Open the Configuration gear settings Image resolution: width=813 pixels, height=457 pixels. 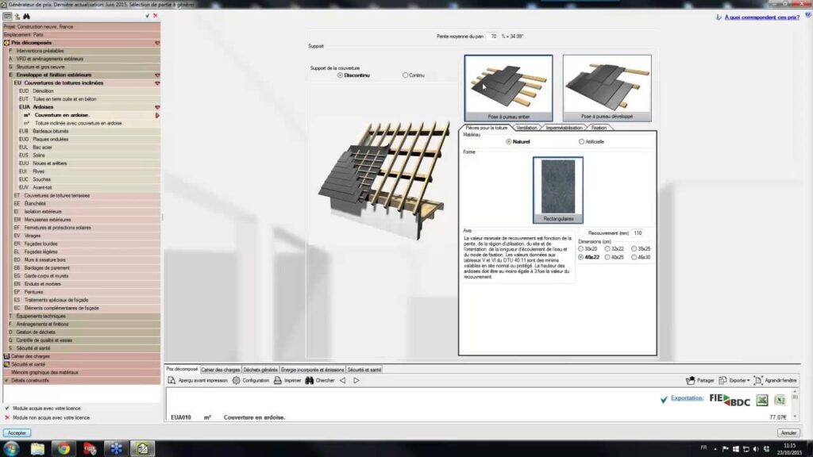(x=251, y=380)
